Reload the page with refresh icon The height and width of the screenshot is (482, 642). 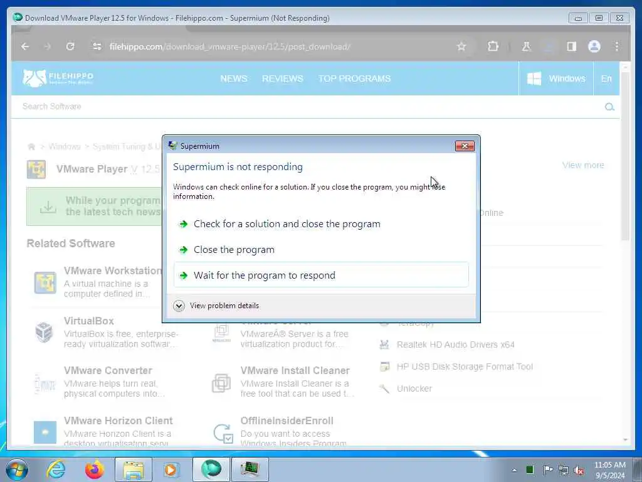[70, 46]
